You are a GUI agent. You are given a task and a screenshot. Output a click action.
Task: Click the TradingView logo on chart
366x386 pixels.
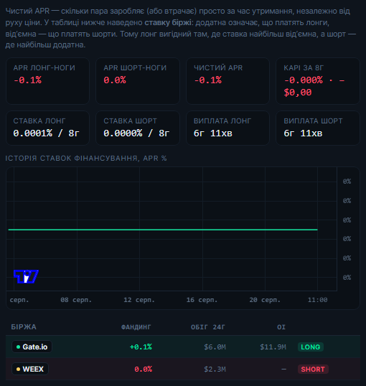[x=26, y=276]
